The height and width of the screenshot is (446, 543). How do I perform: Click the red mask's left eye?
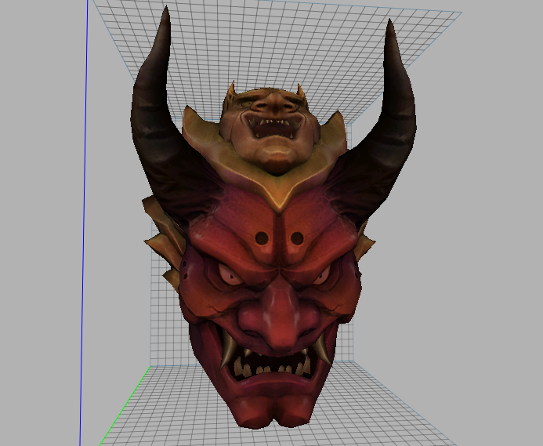226,275
